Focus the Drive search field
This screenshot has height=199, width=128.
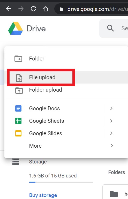coord(114,28)
